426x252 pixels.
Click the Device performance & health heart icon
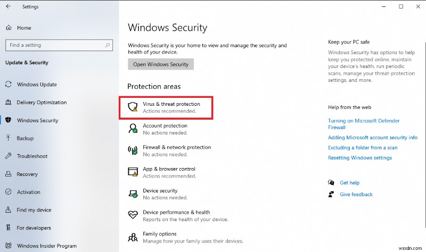coord(133,215)
